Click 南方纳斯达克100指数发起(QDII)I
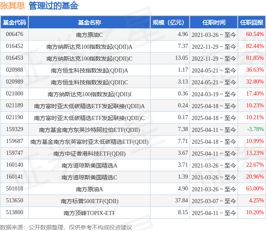 (89, 95)
